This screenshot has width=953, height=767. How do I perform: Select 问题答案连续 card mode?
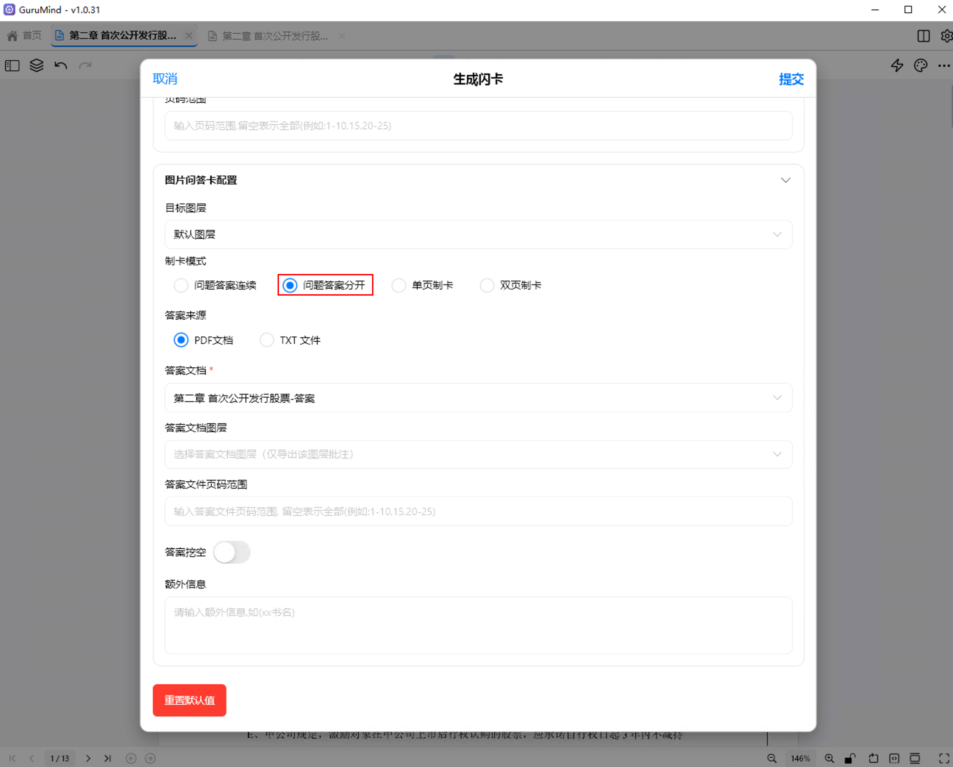pyautogui.click(x=215, y=285)
